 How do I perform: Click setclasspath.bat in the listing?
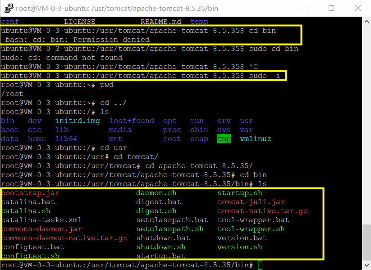point(172,220)
